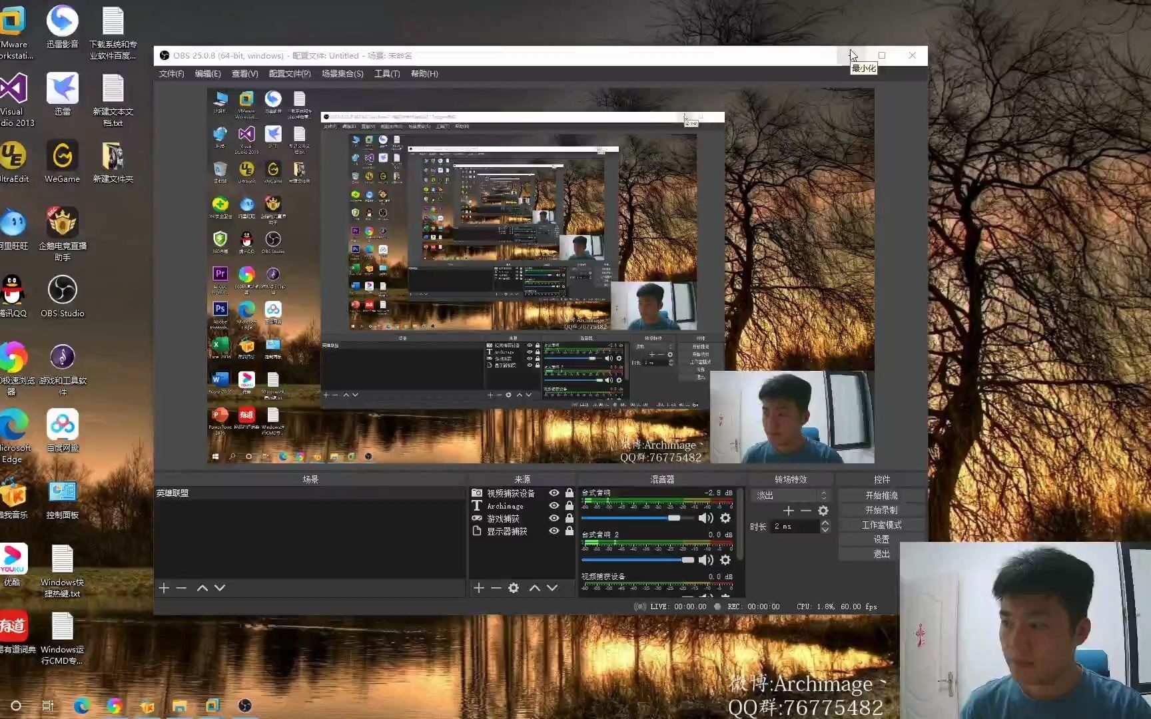Unlock the 视频捕获设备 source
The width and height of the screenshot is (1151, 719).
click(570, 493)
